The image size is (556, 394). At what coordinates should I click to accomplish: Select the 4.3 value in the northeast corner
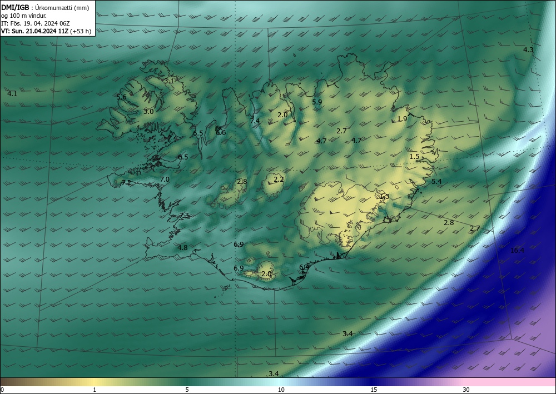528,50
